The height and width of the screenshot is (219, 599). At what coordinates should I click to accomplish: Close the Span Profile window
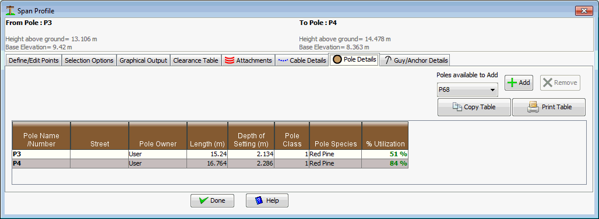point(584,11)
